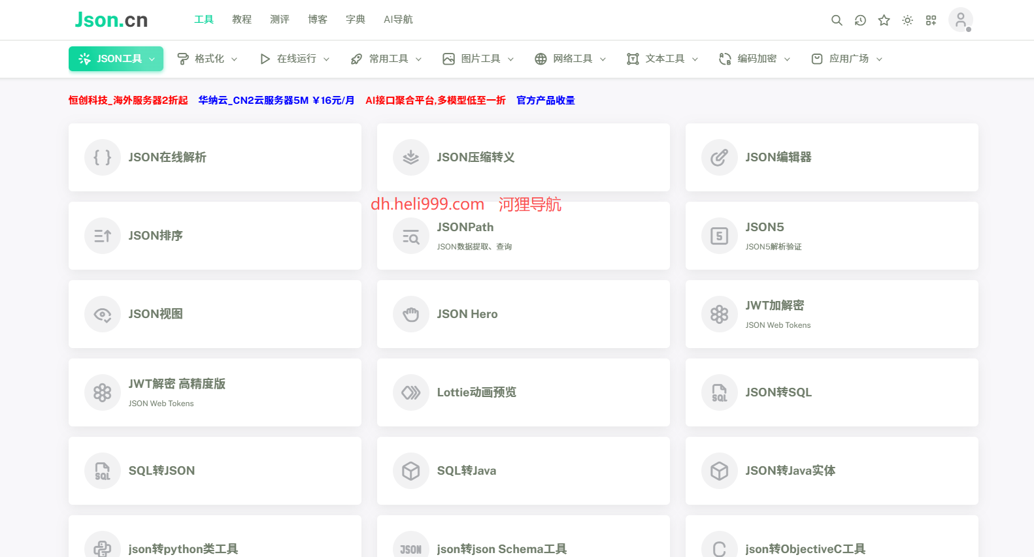Click the json转ObjectiveC工具 C icon
Viewport: 1034px width, 557px height.
pos(720,545)
